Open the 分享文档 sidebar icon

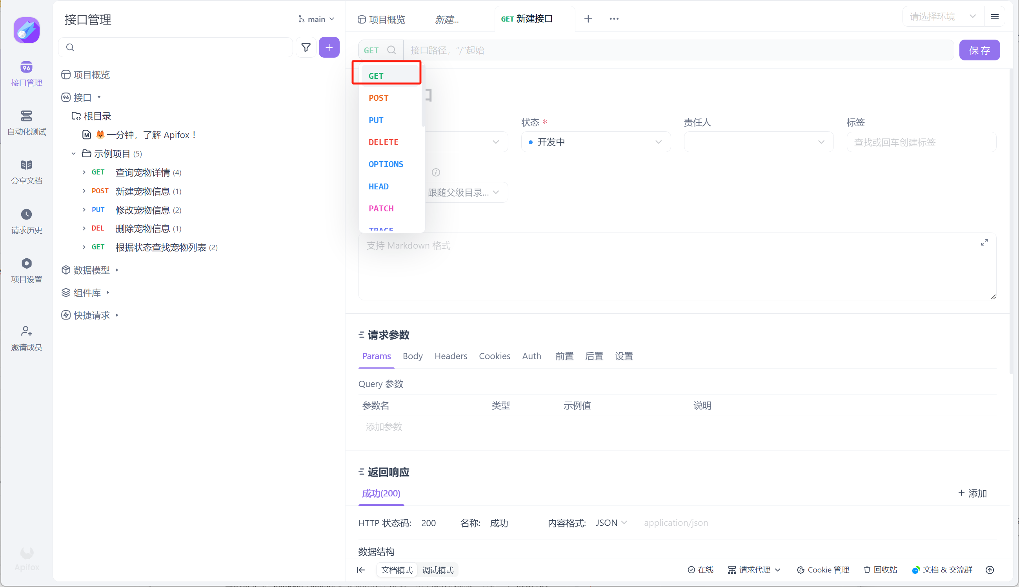pyautogui.click(x=26, y=165)
